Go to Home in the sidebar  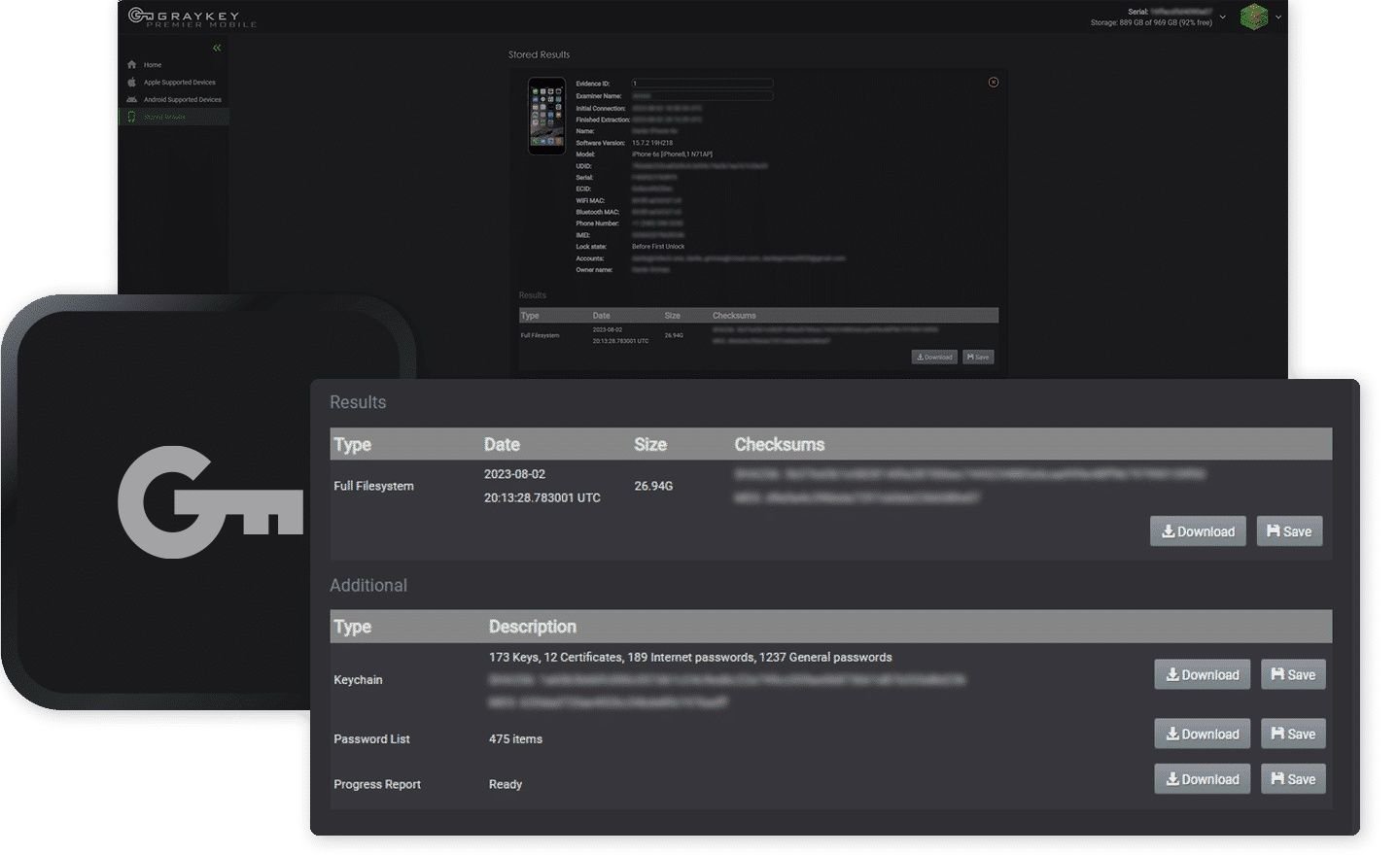[153, 65]
